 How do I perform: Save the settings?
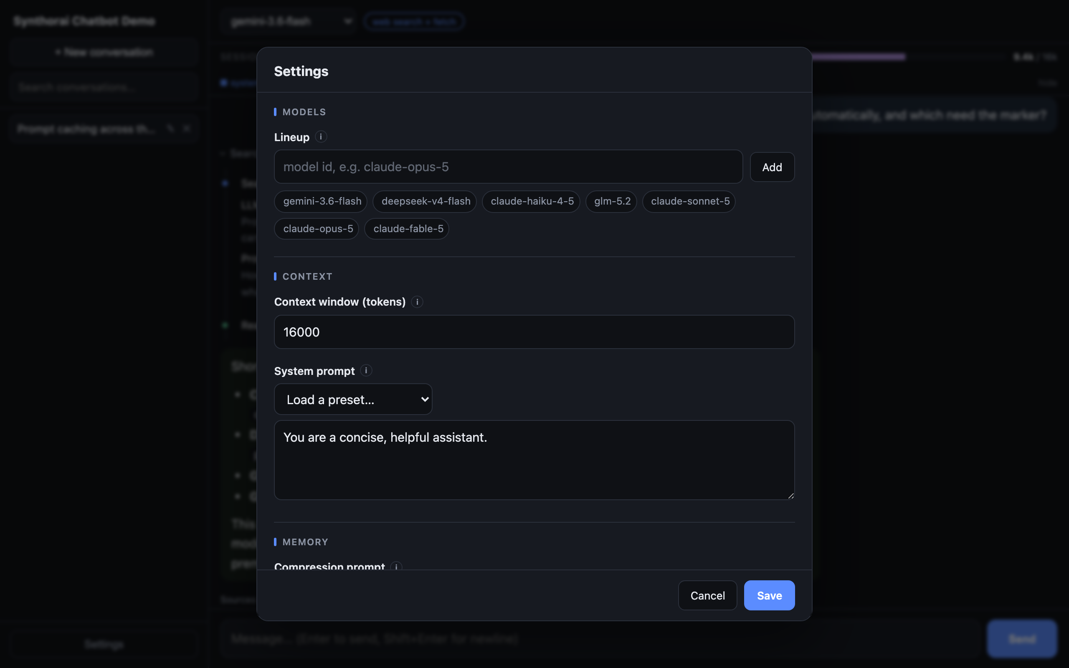click(769, 595)
